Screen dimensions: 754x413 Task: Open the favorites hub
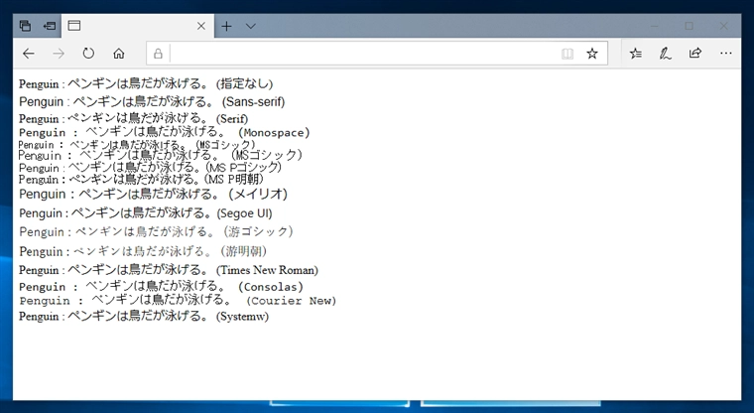click(x=636, y=54)
